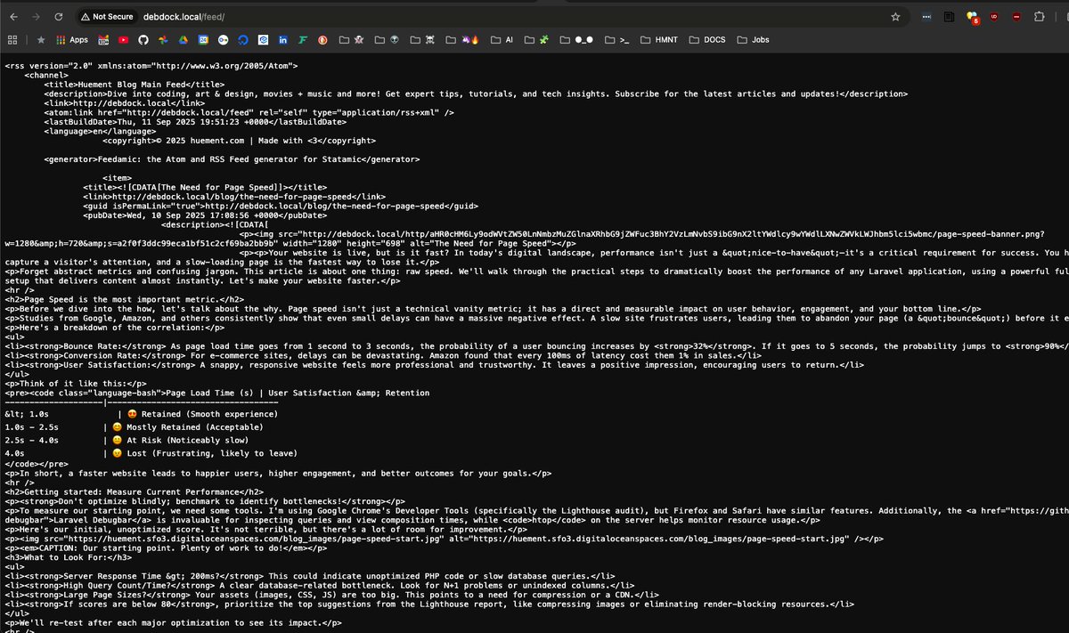Open the bookmark folder with alien emoji
The width and height of the screenshot is (1069, 633).
(387, 40)
